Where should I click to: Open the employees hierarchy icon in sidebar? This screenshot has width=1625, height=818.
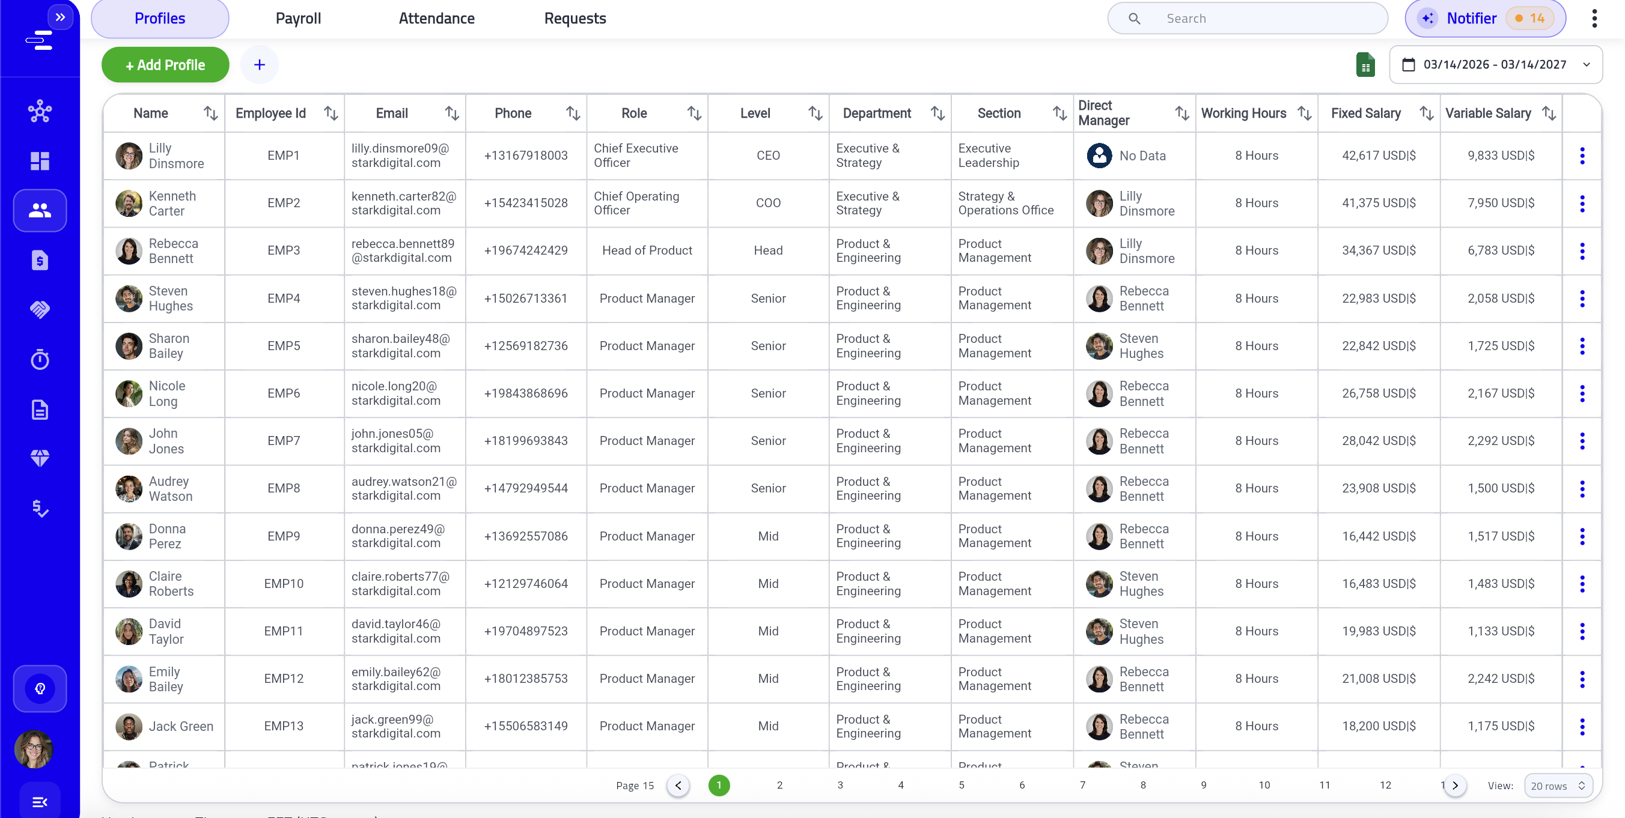[x=40, y=111]
